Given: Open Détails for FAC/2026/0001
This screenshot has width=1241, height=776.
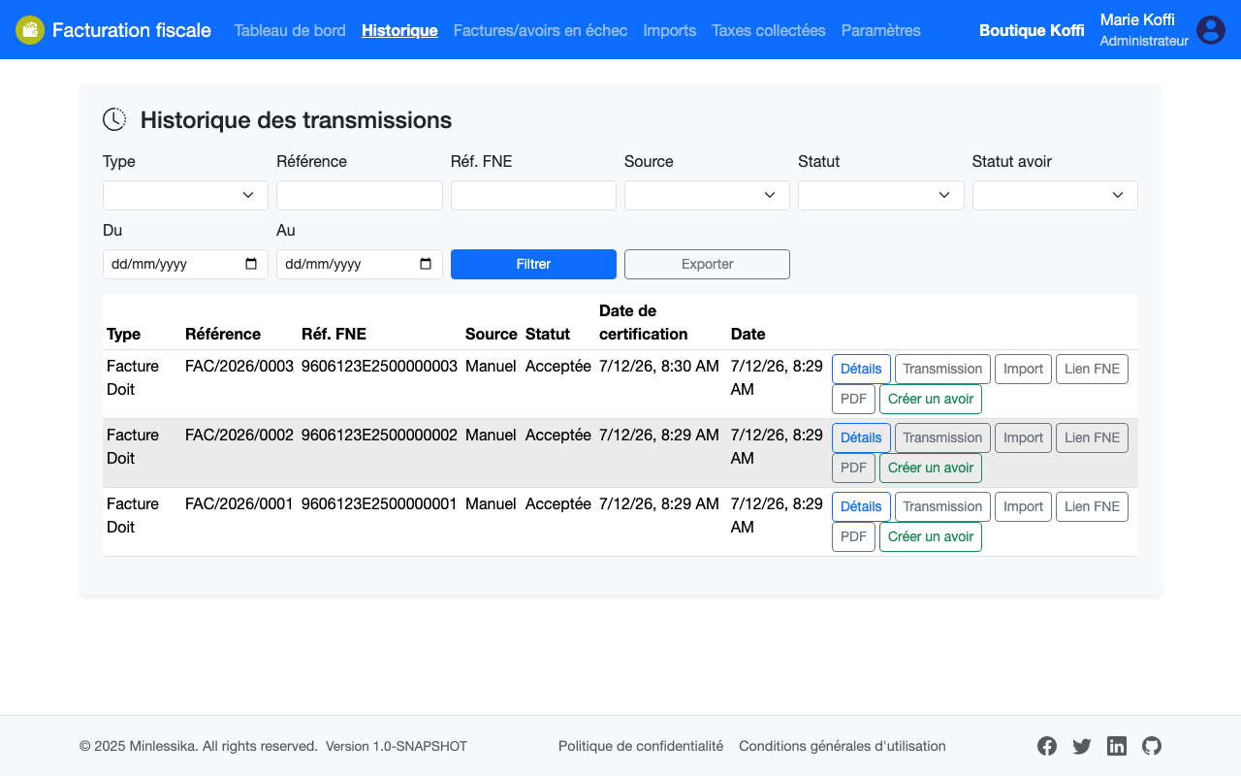Looking at the screenshot, I should coord(861,506).
